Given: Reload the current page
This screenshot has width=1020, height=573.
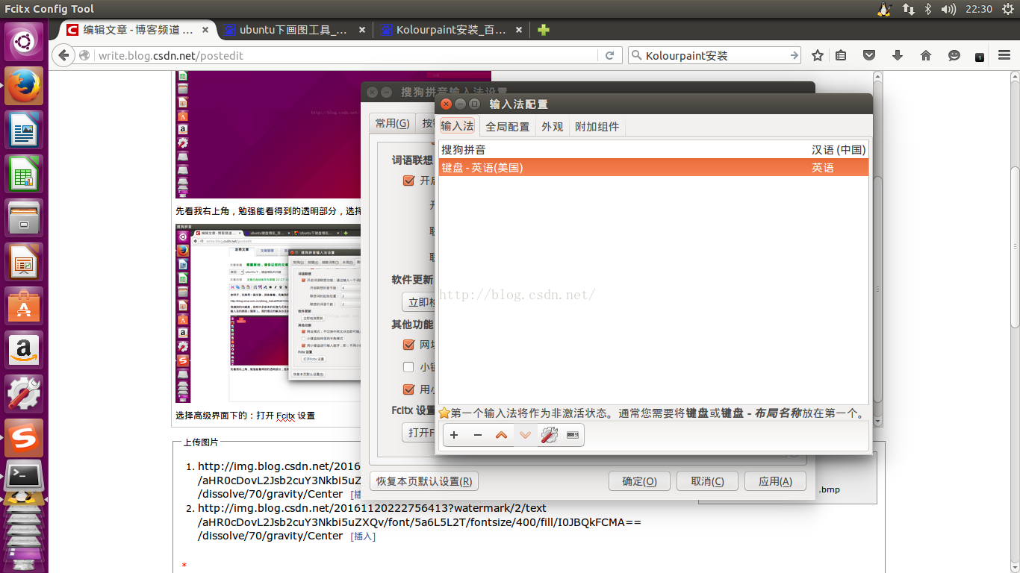Looking at the screenshot, I should point(609,55).
